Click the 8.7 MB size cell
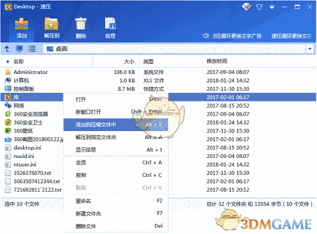This screenshot has width=317, height=234. pyautogui.click(x=126, y=89)
